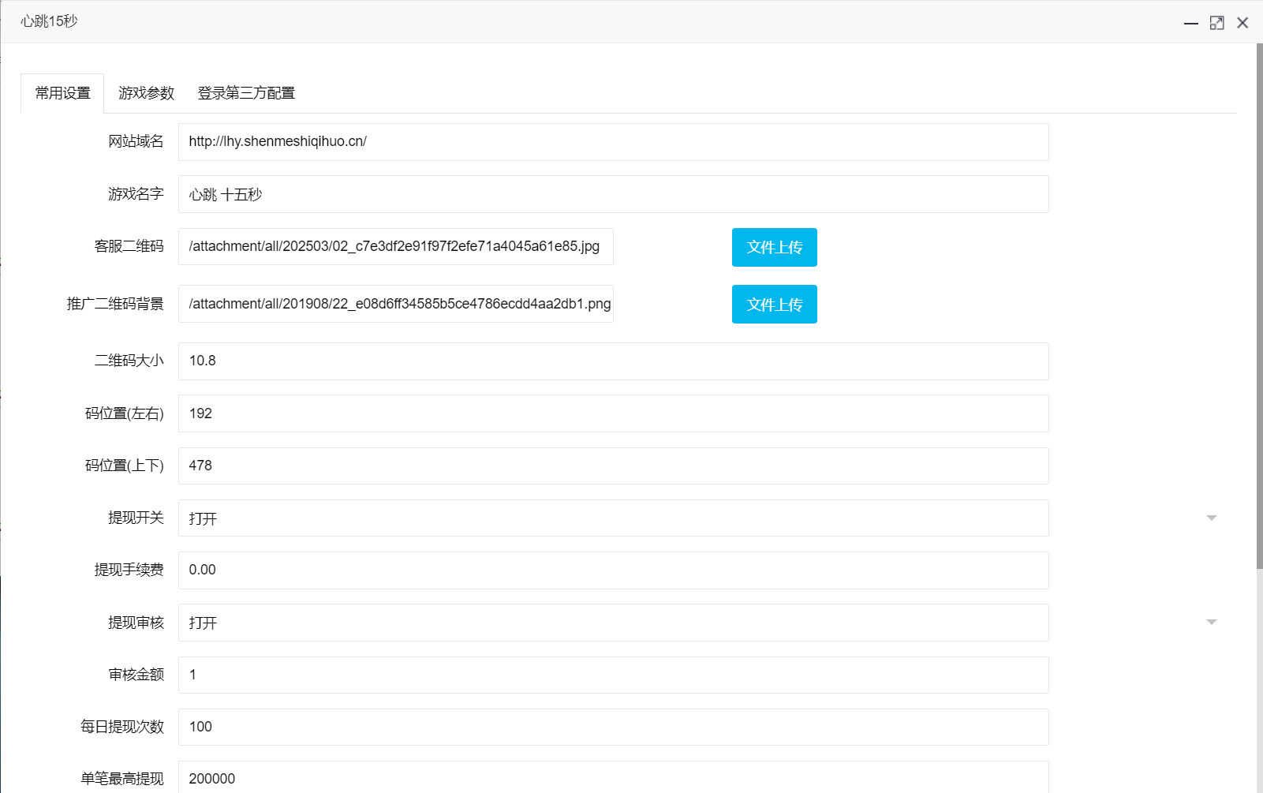
Task: Select the 客服二维码 file path text
Action: pos(395,246)
